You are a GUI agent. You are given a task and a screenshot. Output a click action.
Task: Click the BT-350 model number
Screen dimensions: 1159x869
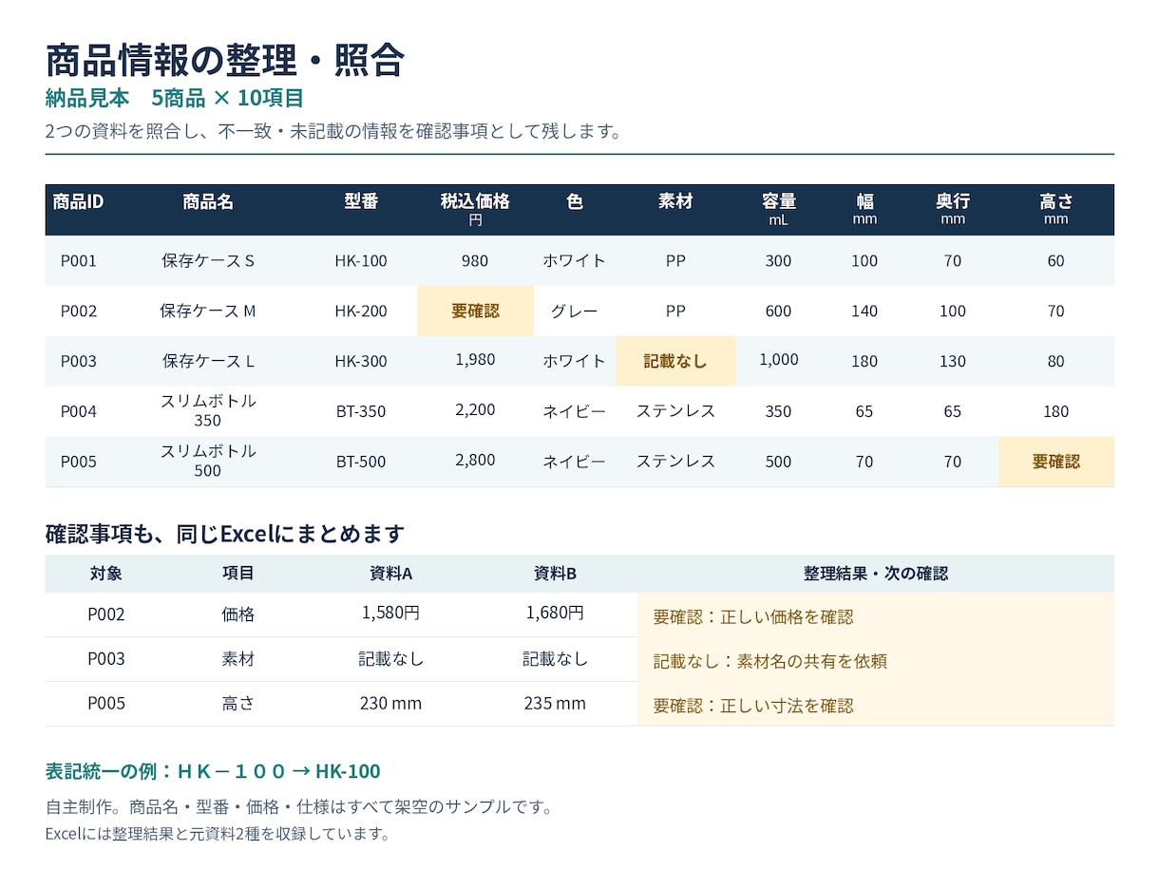point(361,412)
